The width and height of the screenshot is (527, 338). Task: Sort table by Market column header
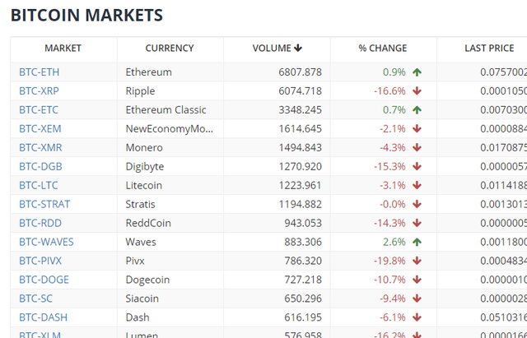pos(63,49)
